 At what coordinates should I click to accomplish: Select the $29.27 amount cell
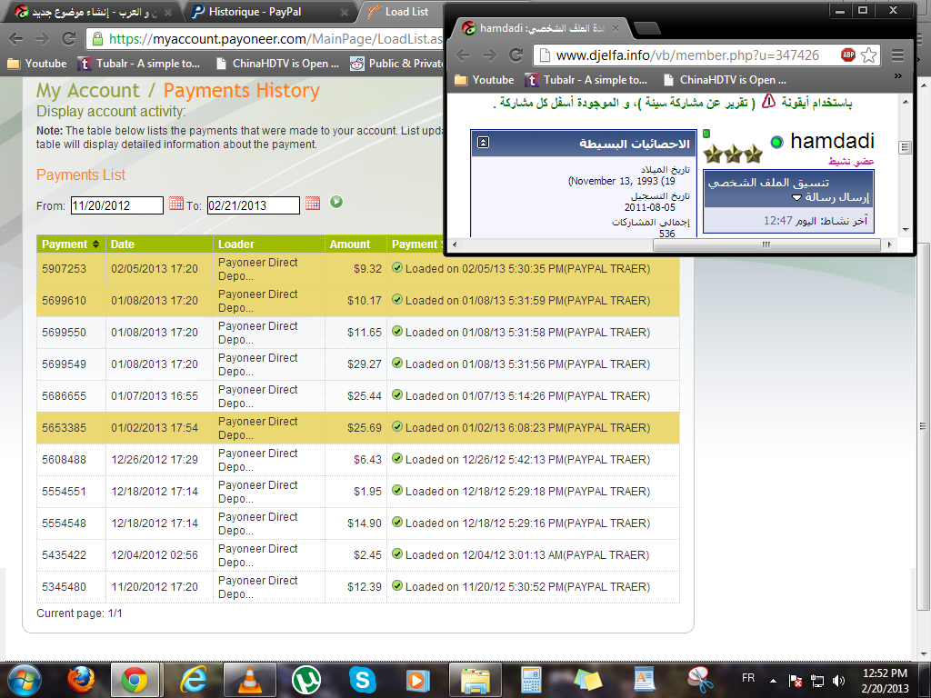click(365, 364)
